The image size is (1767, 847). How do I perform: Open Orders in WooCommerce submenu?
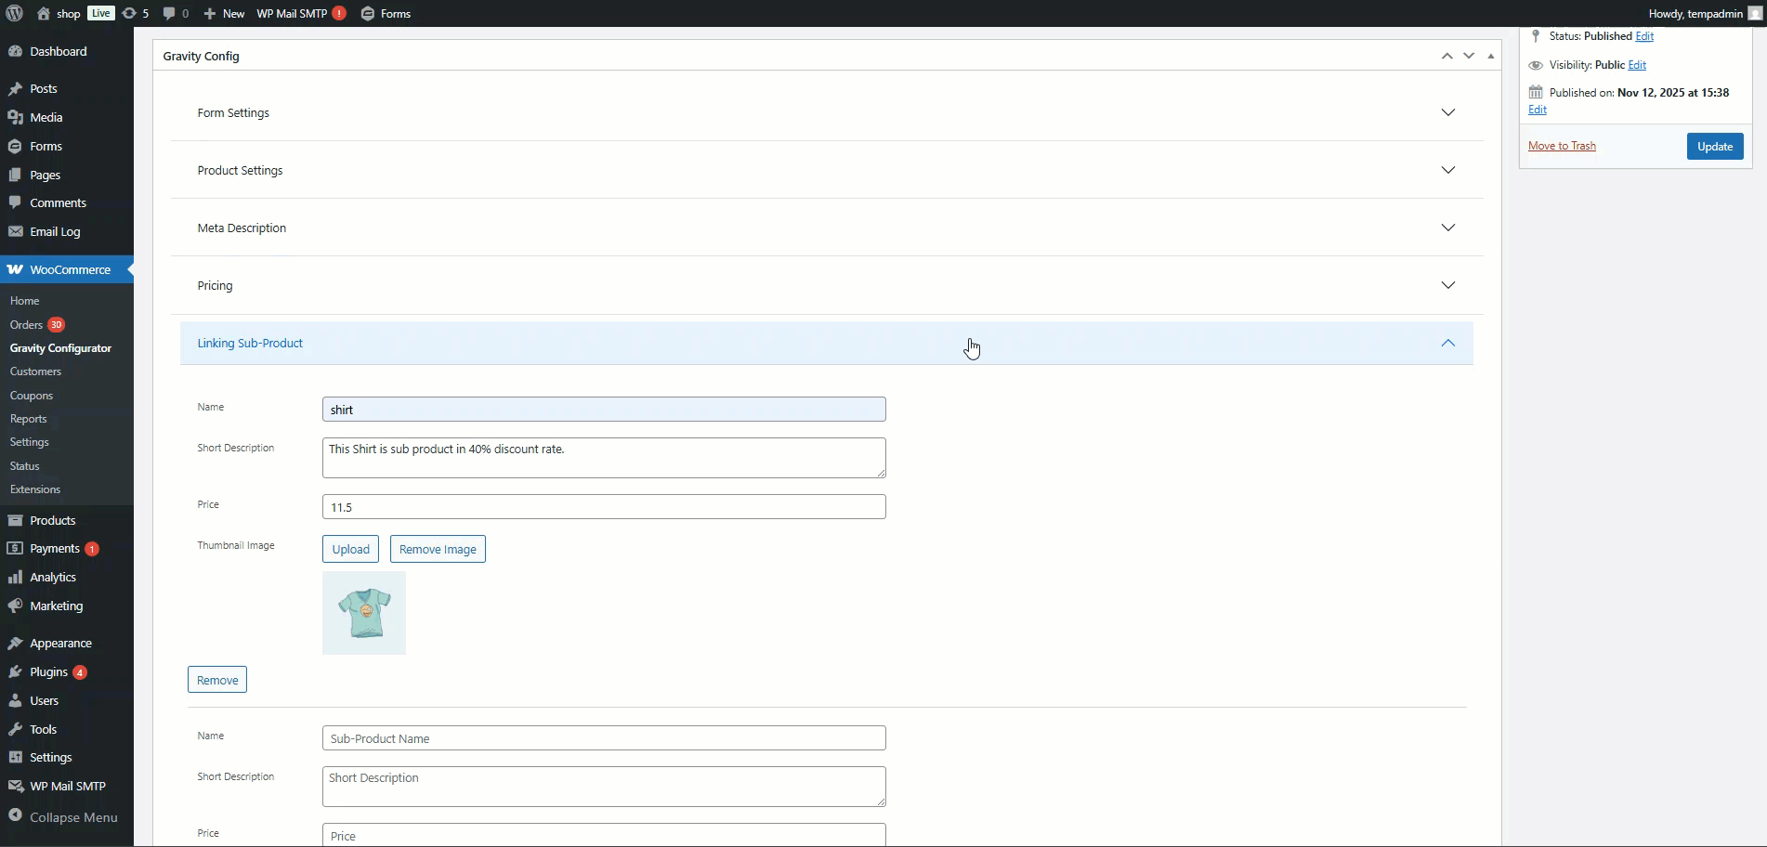(x=26, y=325)
